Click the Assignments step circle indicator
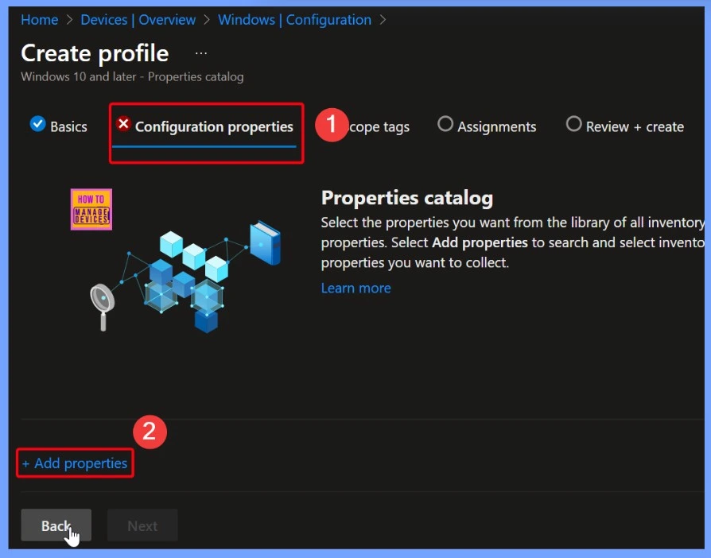Image resolution: width=711 pixels, height=558 pixels. tap(445, 124)
